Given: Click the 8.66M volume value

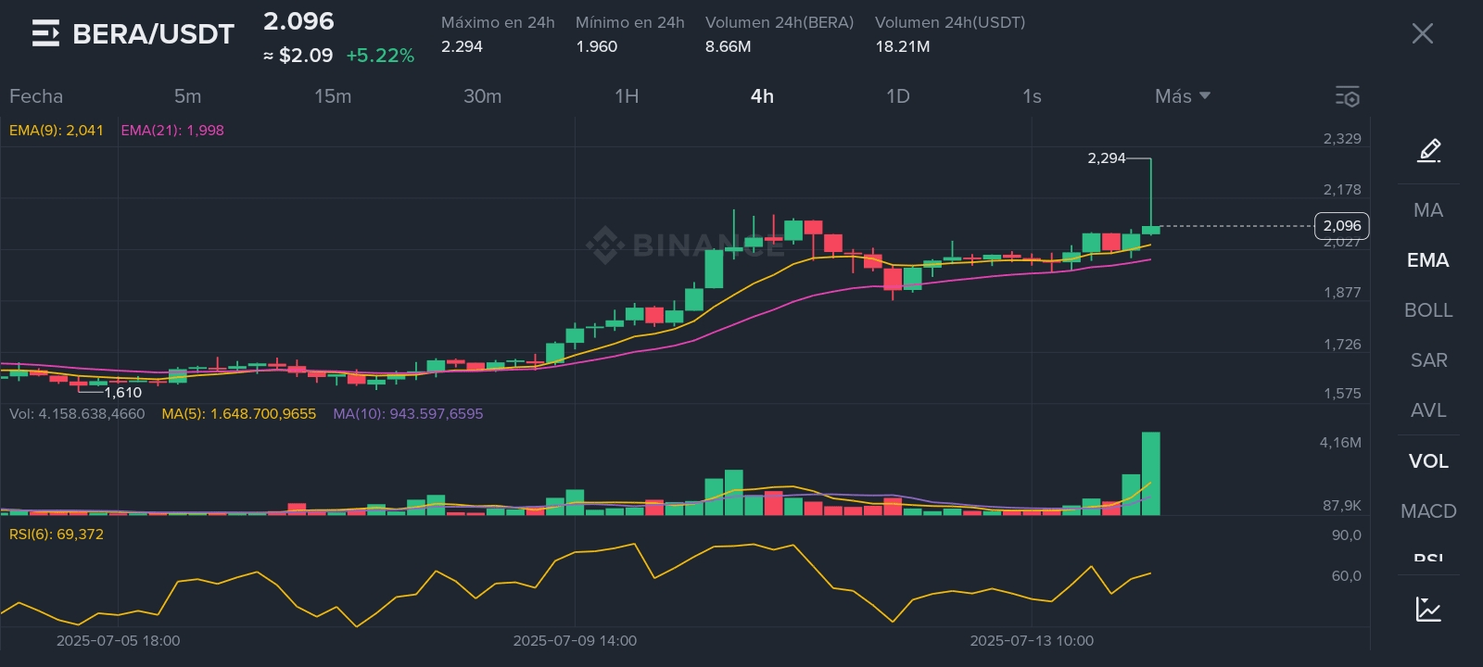Looking at the screenshot, I should pos(729,46).
